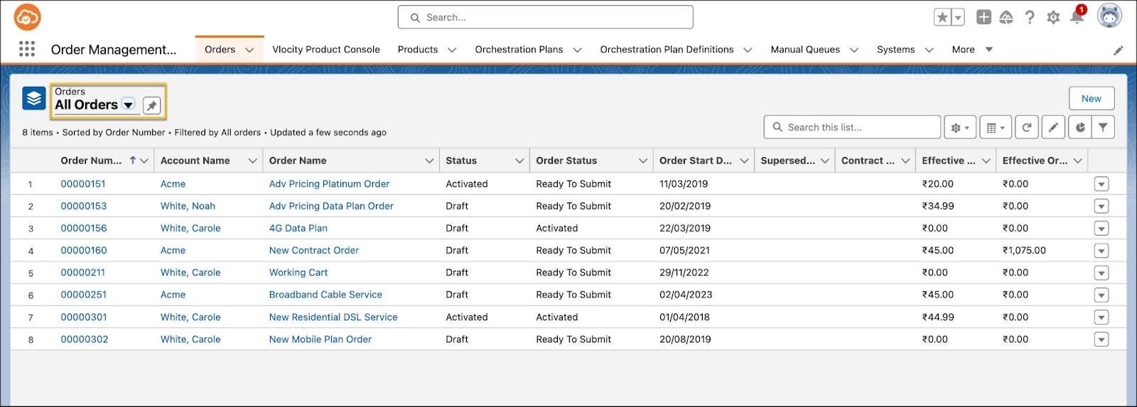Image resolution: width=1137 pixels, height=407 pixels.
Task: Open Adv Pricing Platinum Order
Action: [x=329, y=183]
